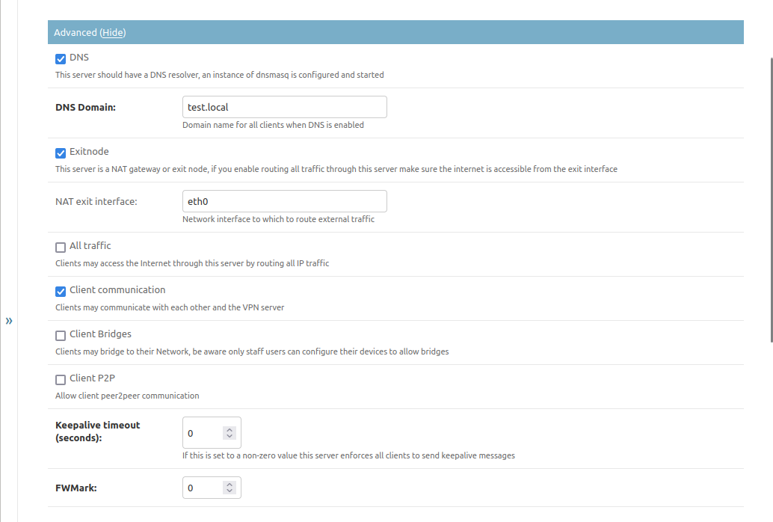773x522 pixels.
Task: Uncheck Client communication checkbox
Action: coord(61,292)
